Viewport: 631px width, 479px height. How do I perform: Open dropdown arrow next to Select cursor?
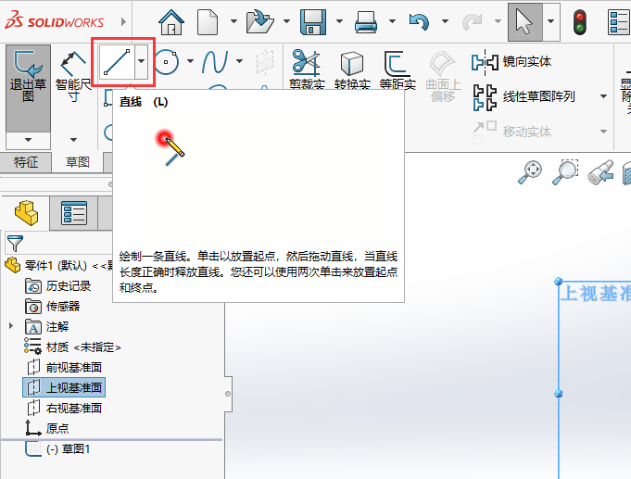point(551,21)
